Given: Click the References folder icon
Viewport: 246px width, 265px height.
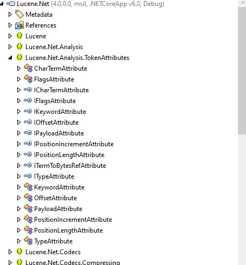Looking at the screenshot, I should (19, 25).
